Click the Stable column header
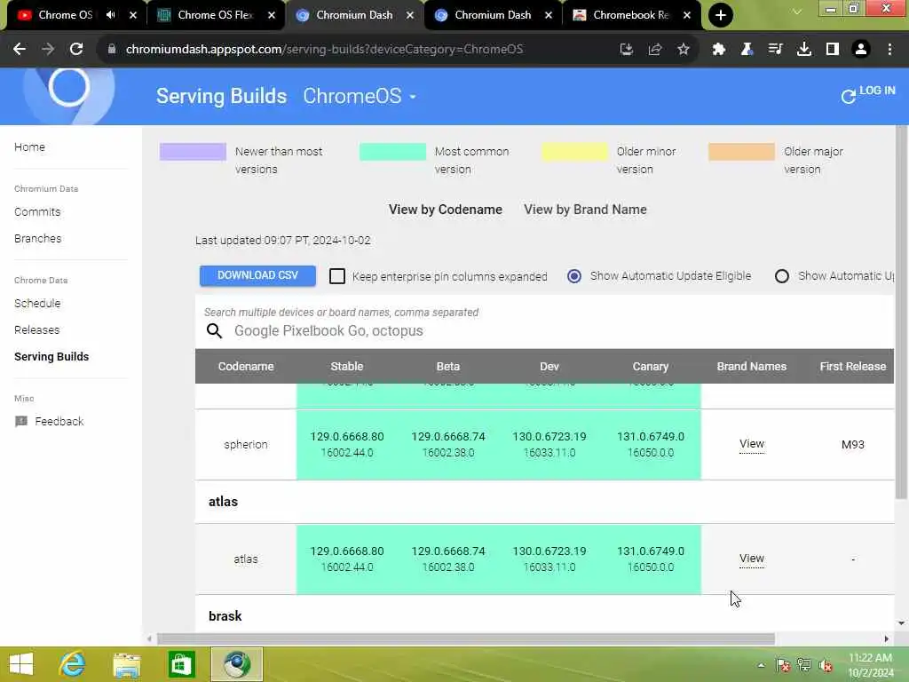The image size is (909, 682). tap(347, 367)
